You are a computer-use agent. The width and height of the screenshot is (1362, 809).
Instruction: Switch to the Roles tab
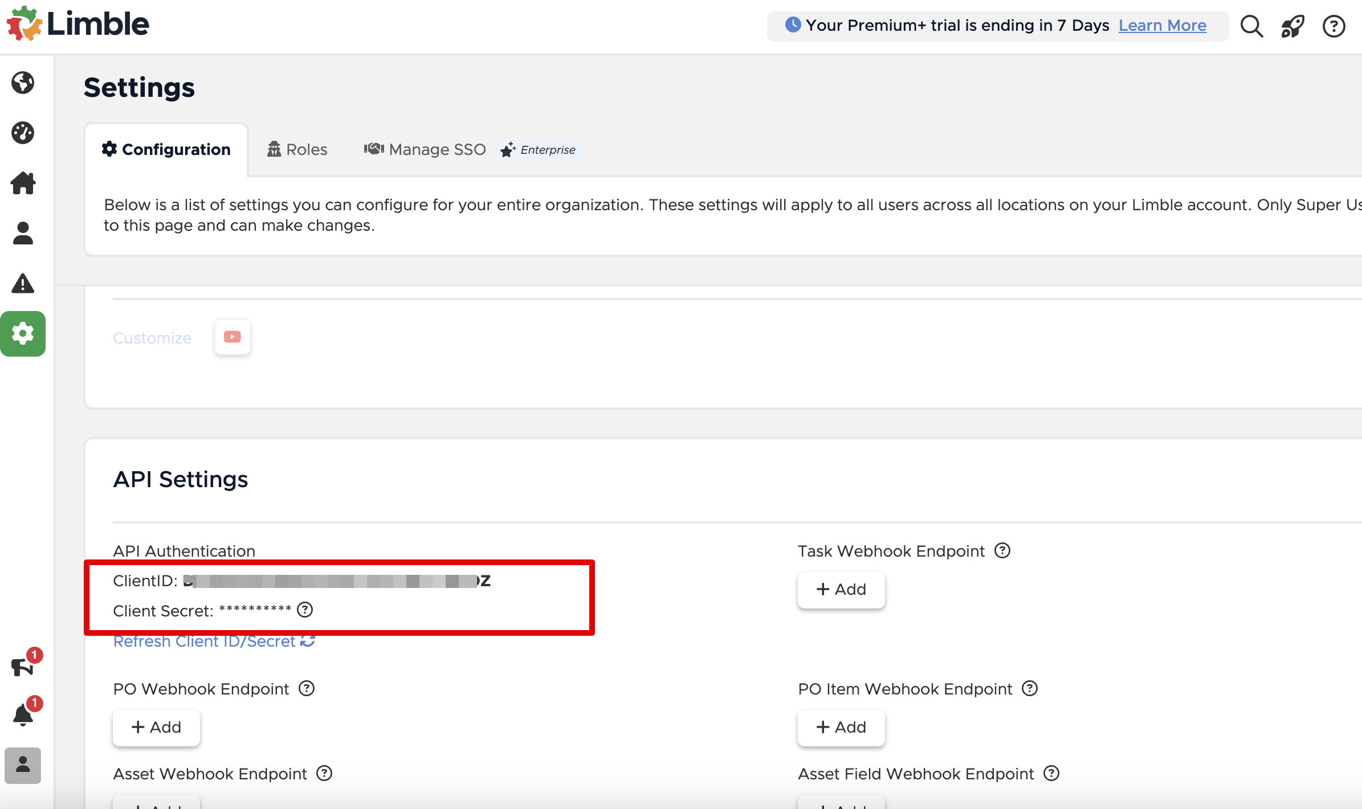(x=297, y=150)
